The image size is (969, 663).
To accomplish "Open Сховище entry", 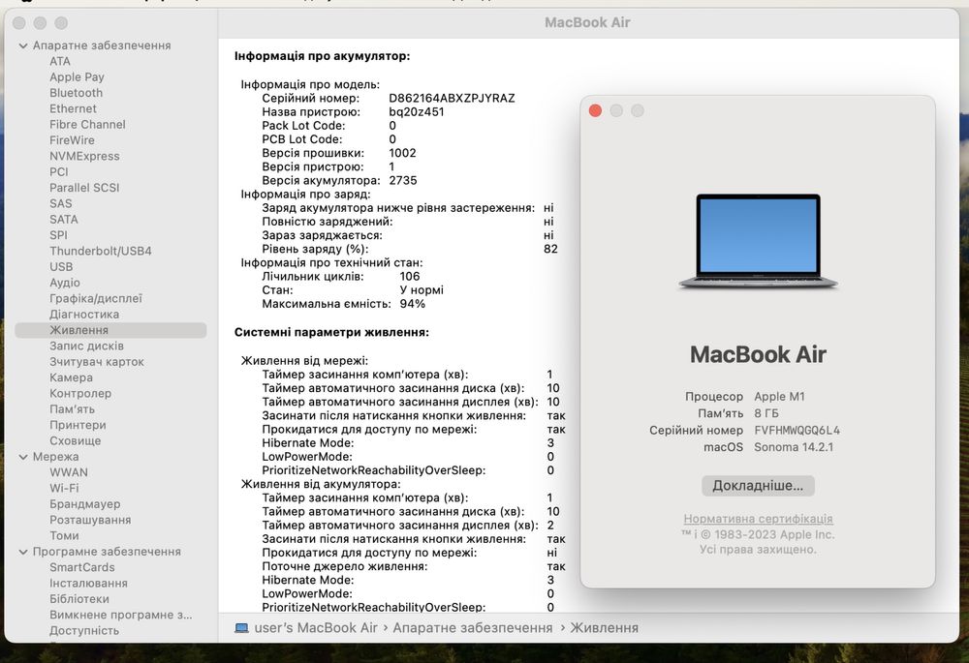I will pos(75,440).
